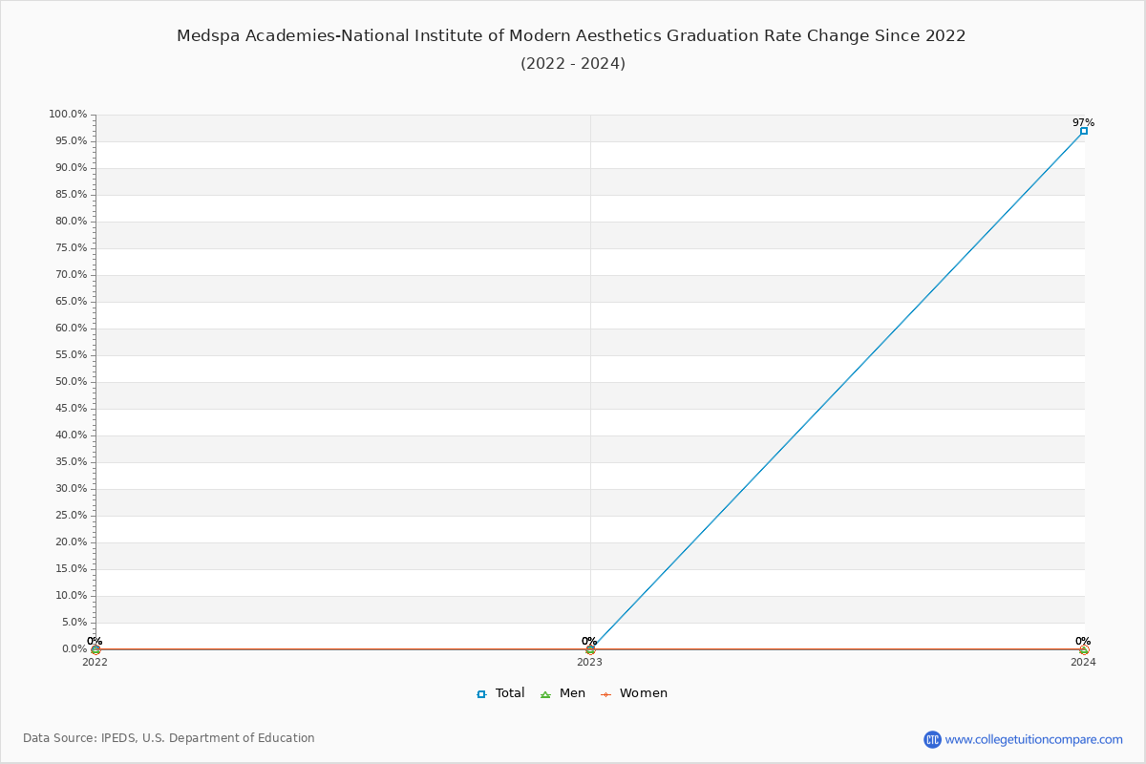The width and height of the screenshot is (1146, 764).
Task: Click the 100.0% y-axis label
Action: point(68,115)
